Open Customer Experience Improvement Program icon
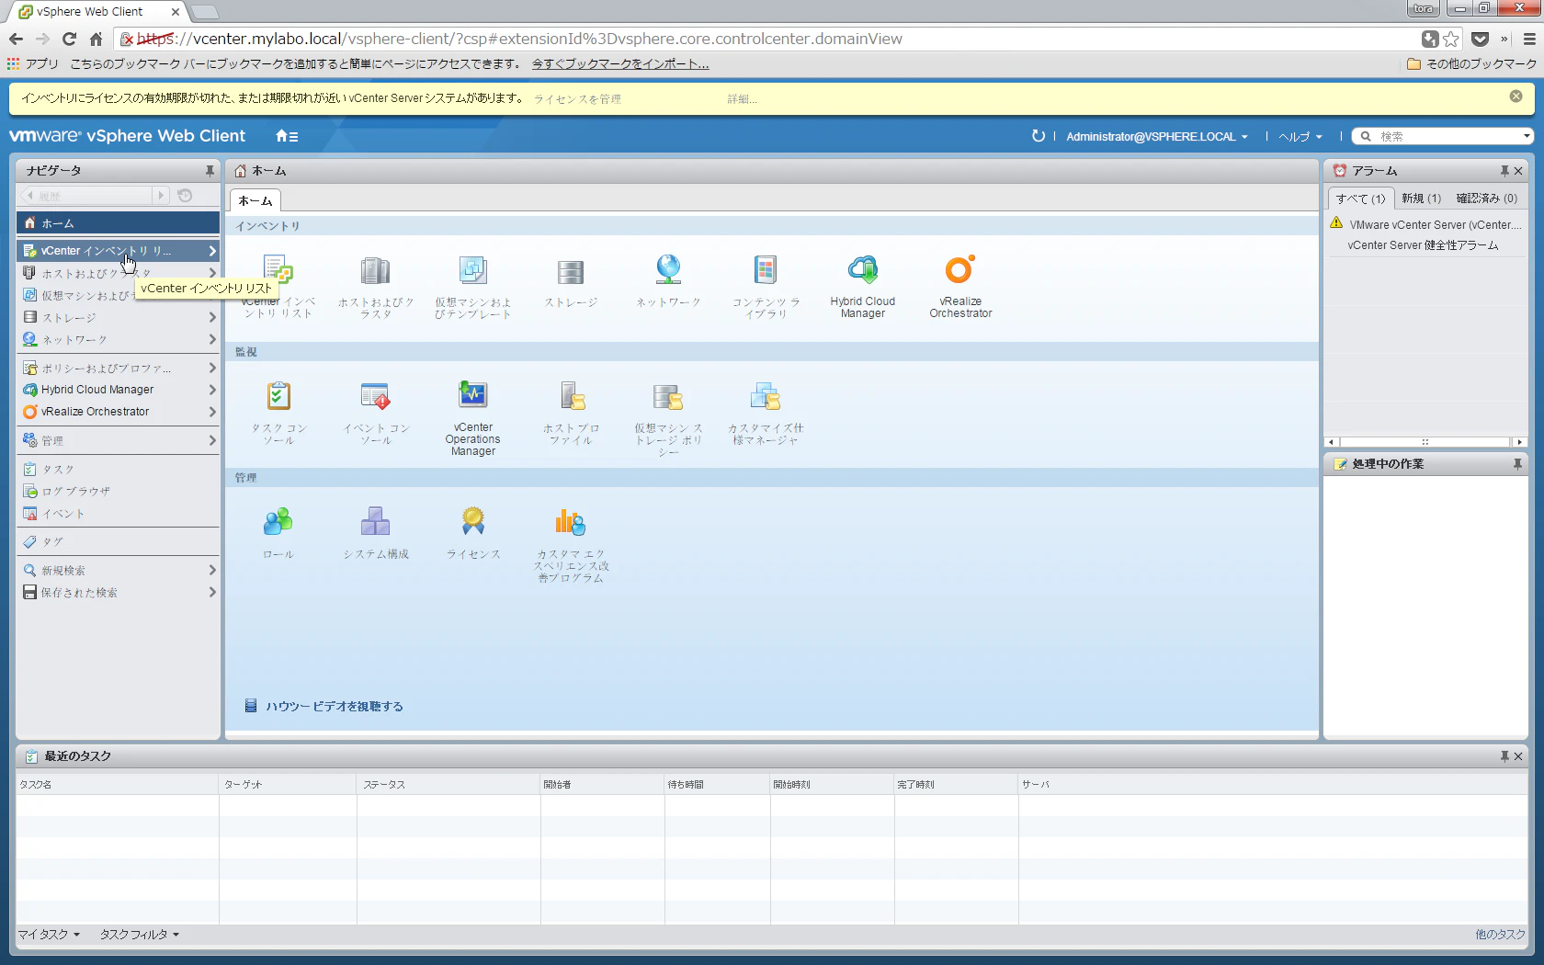Screen dimensions: 1544x965 tap(570, 522)
